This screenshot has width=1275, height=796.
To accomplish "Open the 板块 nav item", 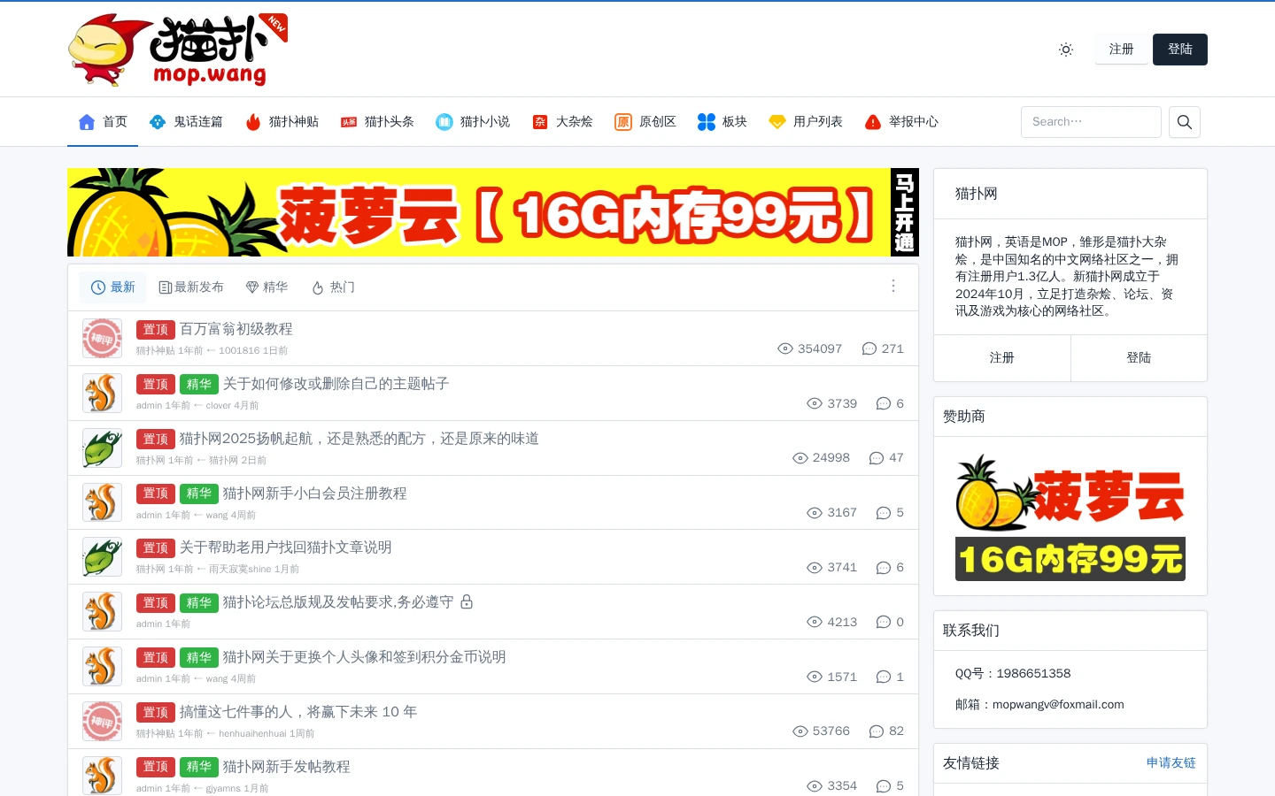I will [x=722, y=122].
